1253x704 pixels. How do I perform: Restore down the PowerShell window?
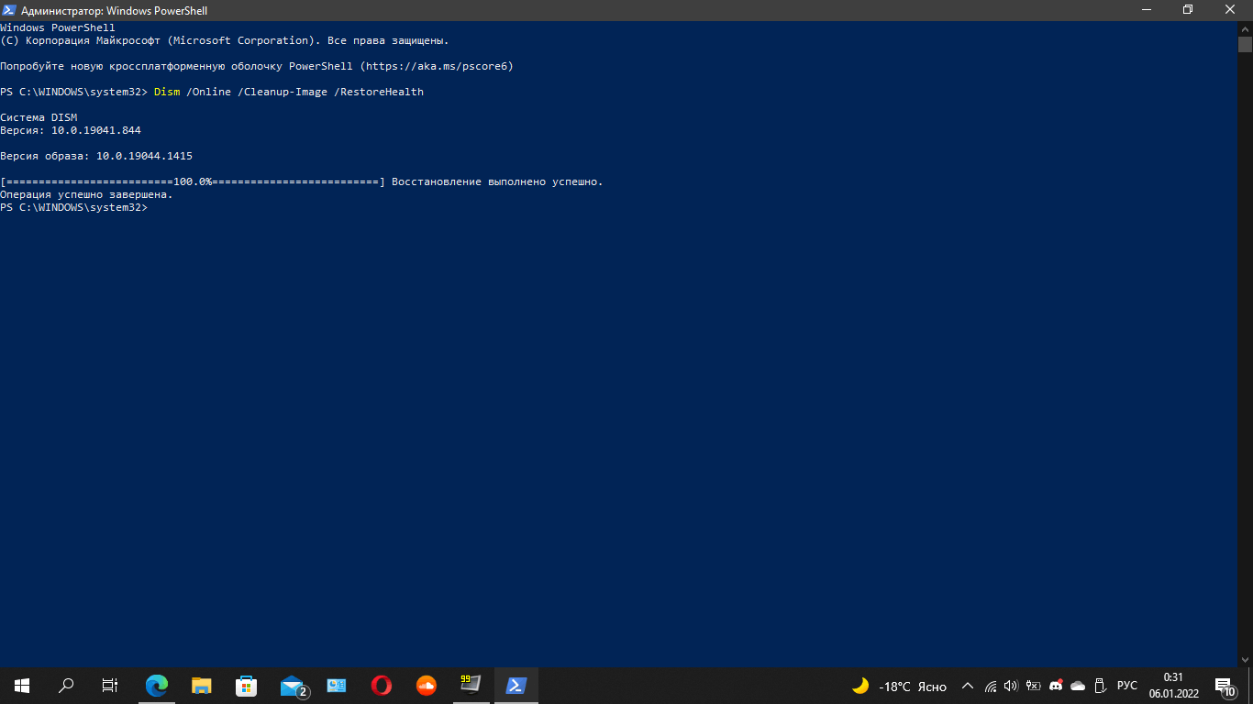coord(1188,10)
